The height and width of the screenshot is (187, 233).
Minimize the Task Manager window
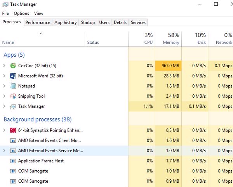coord(200,4)
